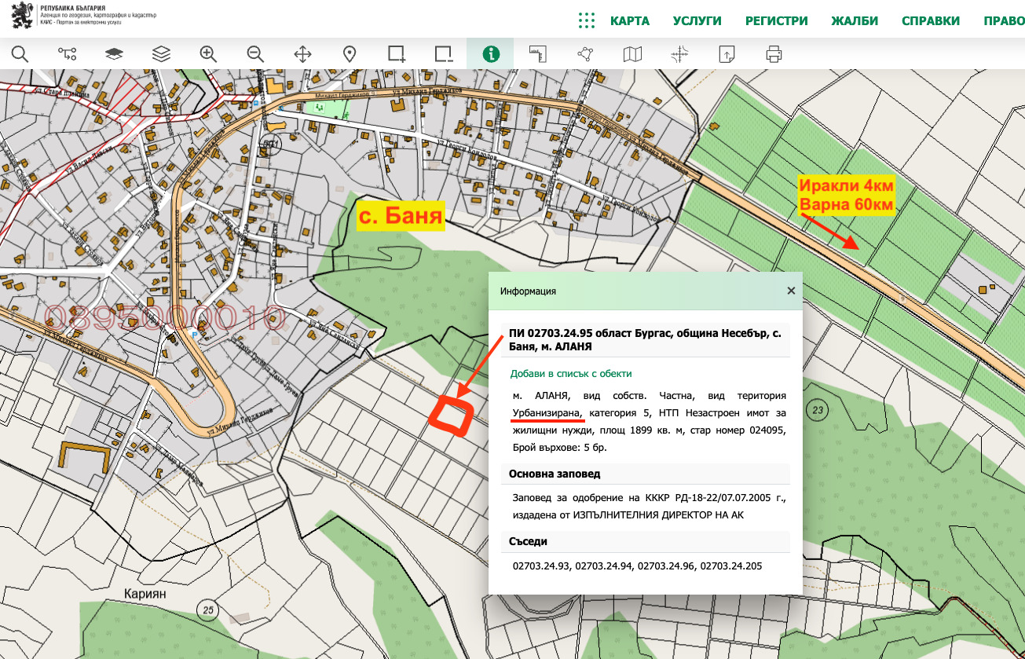Open the КАРТА menu
Screen dimensions: 1025x659
click(630, 21)
